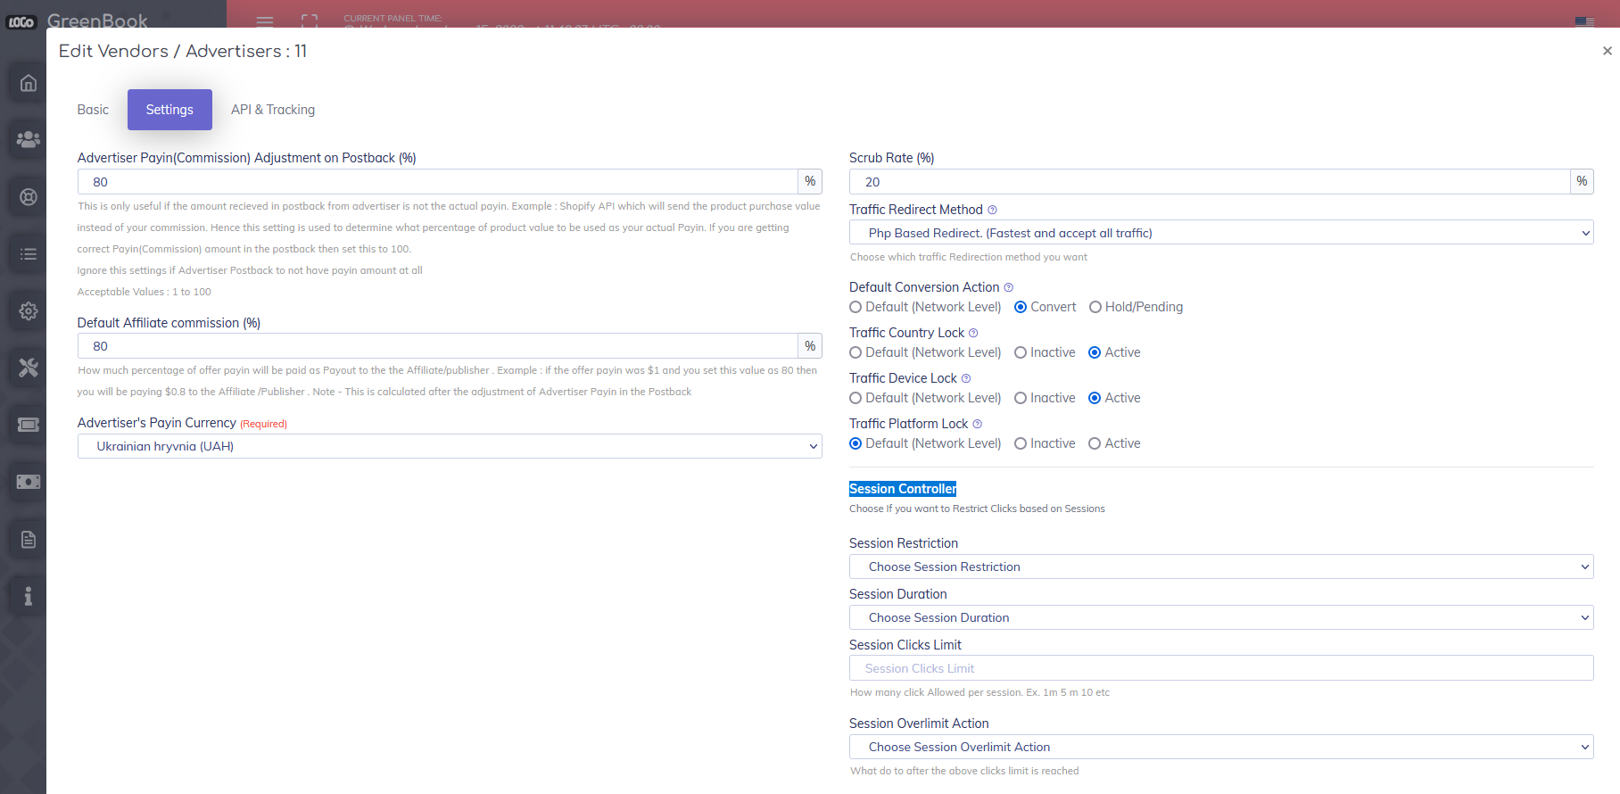The height and width of the screenshot is (794, 1620).
Task: Click help icon beside Traffic Redirect Method
Action: [992, 210]
